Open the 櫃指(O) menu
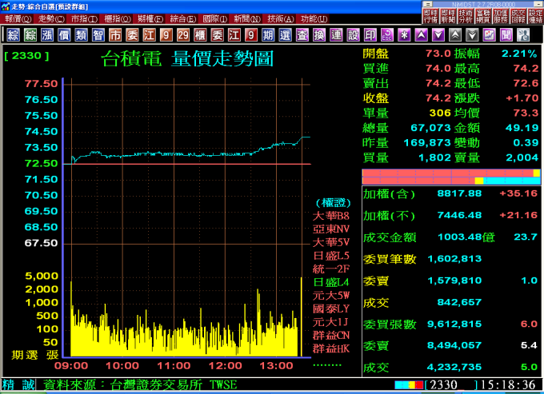544x394 pixels. point(118,18)
